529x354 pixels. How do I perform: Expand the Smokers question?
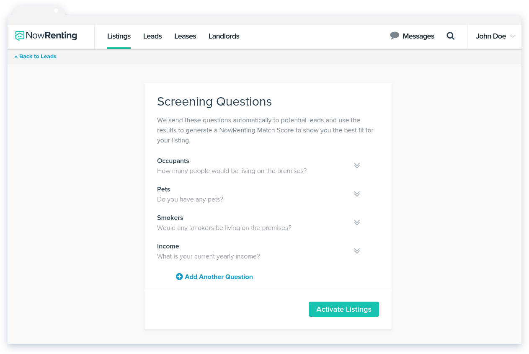click(x=357, y=222)
